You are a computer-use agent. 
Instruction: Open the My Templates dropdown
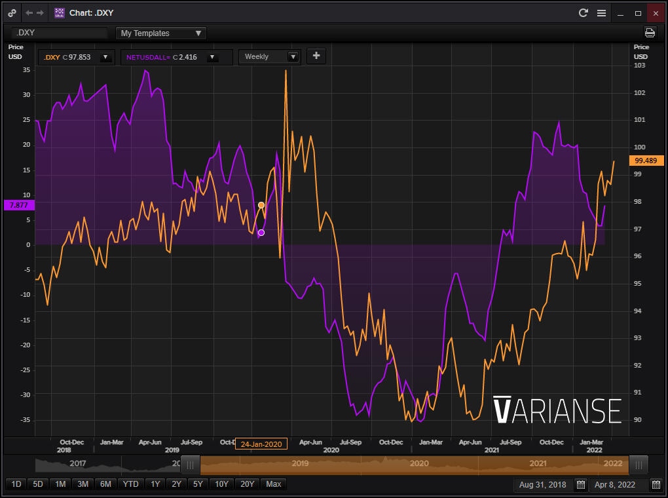[161, 33]
